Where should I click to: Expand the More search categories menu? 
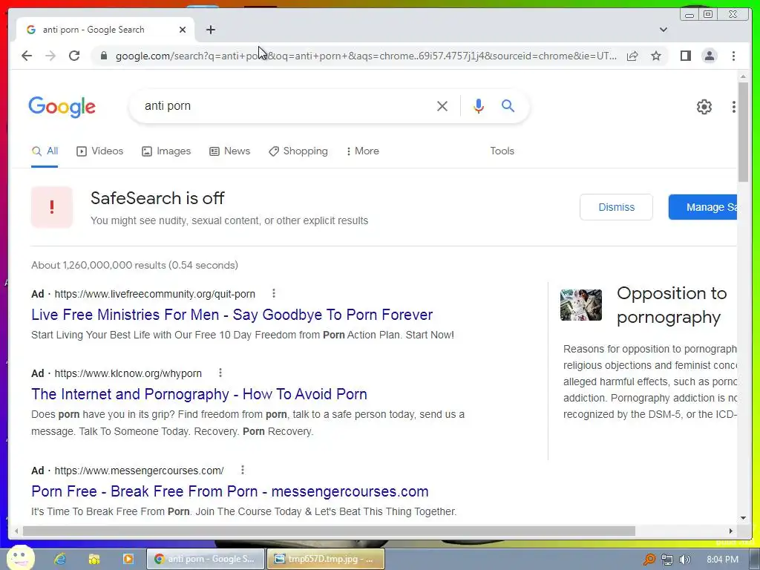point(362,151)
